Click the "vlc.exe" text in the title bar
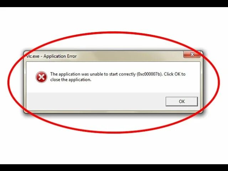Screen dimensions: 228x171 pos(33,56)
